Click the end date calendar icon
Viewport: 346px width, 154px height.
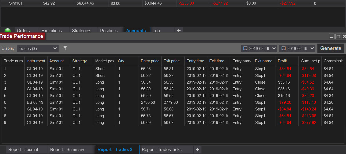point(283,49)
